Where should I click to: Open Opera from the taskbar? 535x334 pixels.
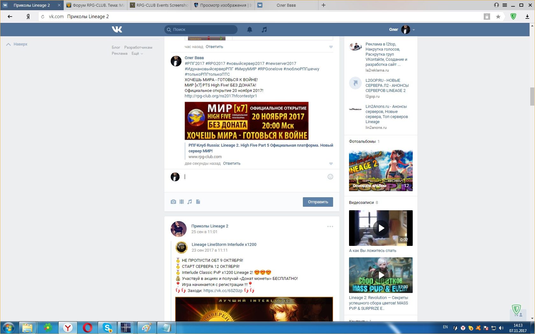pyautogui.click(x=88, y=328)
